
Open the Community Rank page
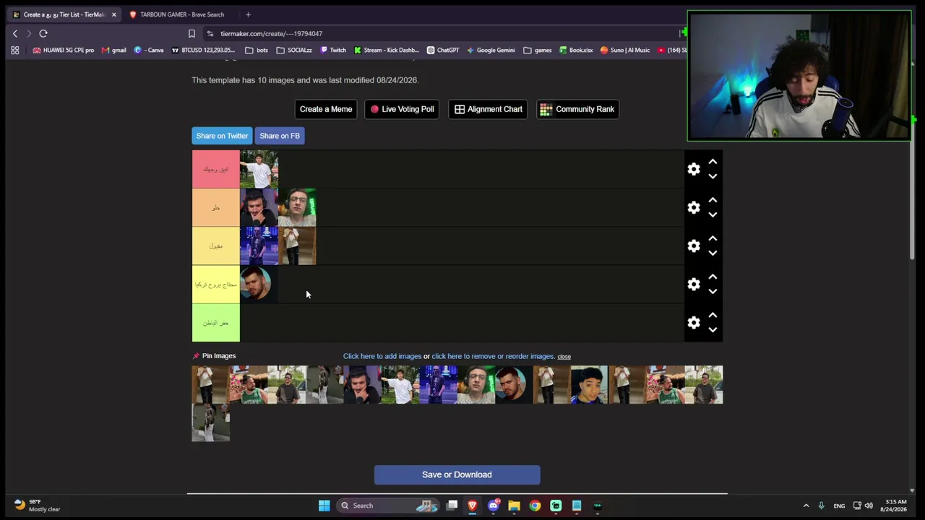pyautogui.click(x=577, y=109)
